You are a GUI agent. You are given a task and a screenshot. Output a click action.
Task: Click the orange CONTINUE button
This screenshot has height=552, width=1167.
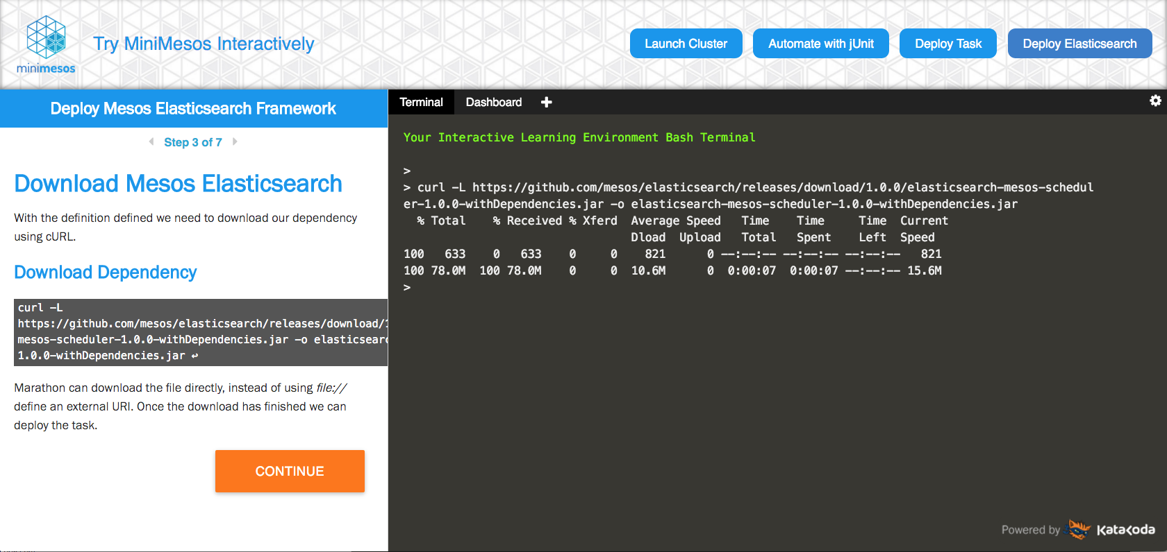[290, 471]
